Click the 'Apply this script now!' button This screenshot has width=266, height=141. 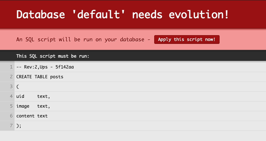coord(187,40)
